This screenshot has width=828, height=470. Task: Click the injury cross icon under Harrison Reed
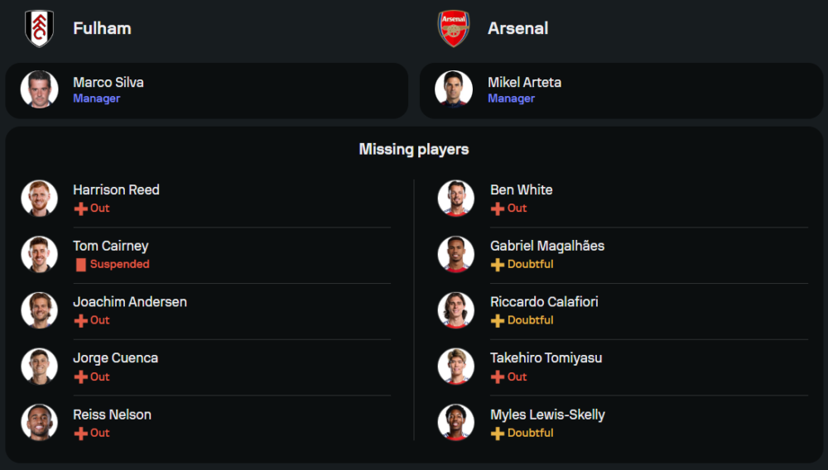(x=81, y=209)
